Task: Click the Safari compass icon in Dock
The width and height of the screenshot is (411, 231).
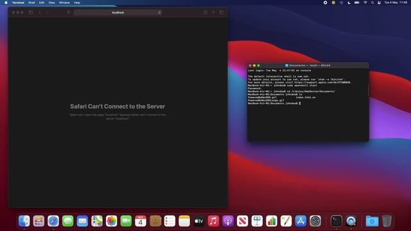Action: click(53, 221)
